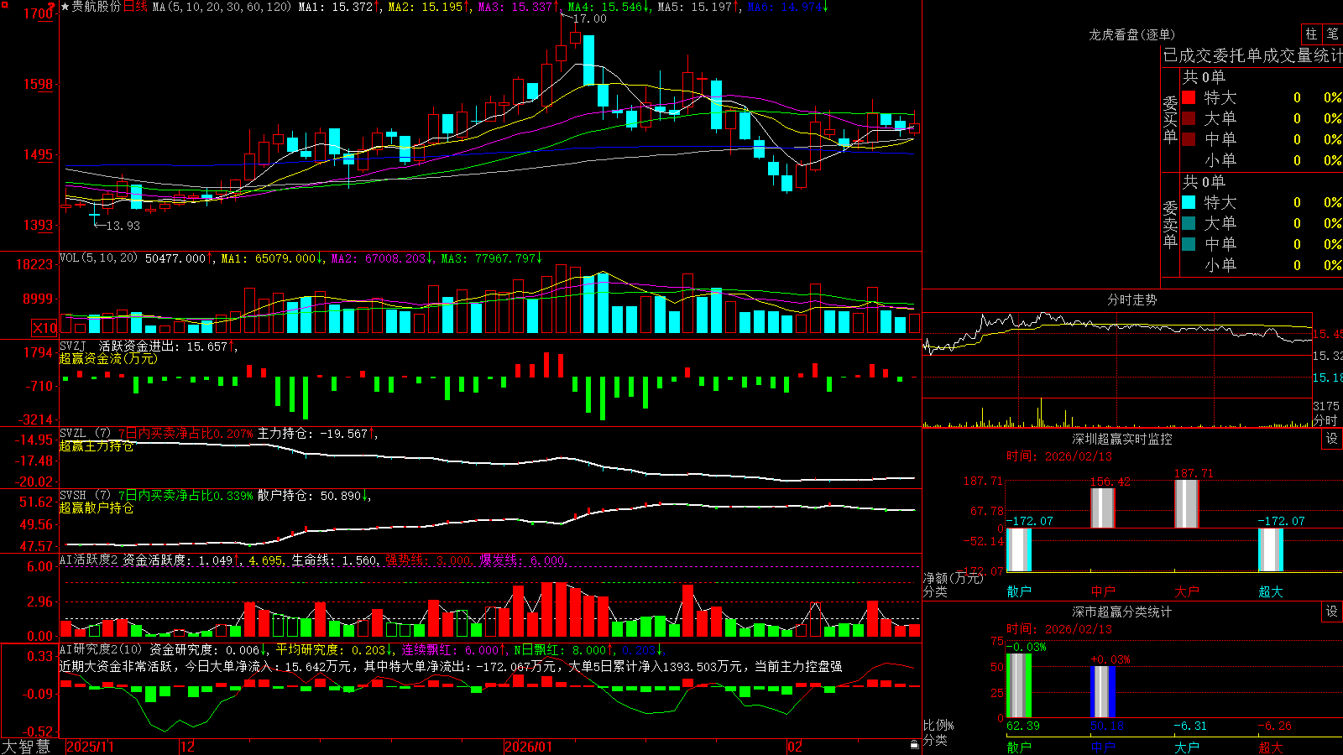Click the AI研究度2(10) indicator label
The width and height of the screenshot is (1343, 755).
(x=101, y=650)
